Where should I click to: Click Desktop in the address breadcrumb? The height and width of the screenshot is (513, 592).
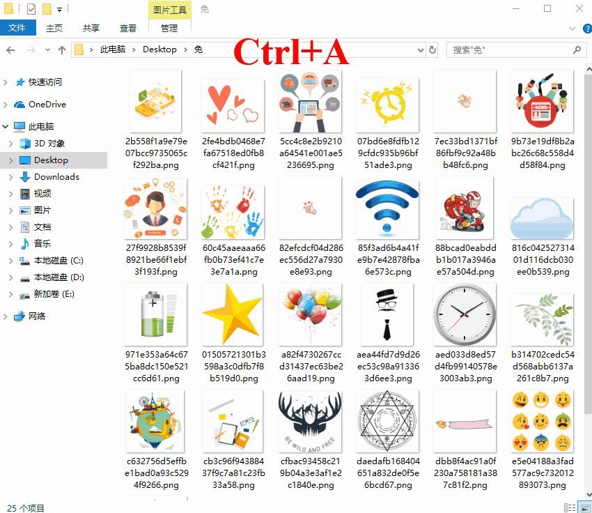point(159,49)
